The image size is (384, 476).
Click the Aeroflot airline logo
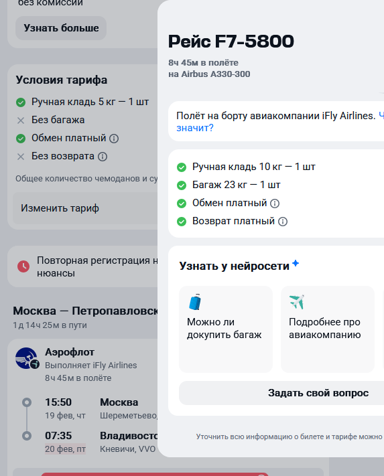(27, 358)
